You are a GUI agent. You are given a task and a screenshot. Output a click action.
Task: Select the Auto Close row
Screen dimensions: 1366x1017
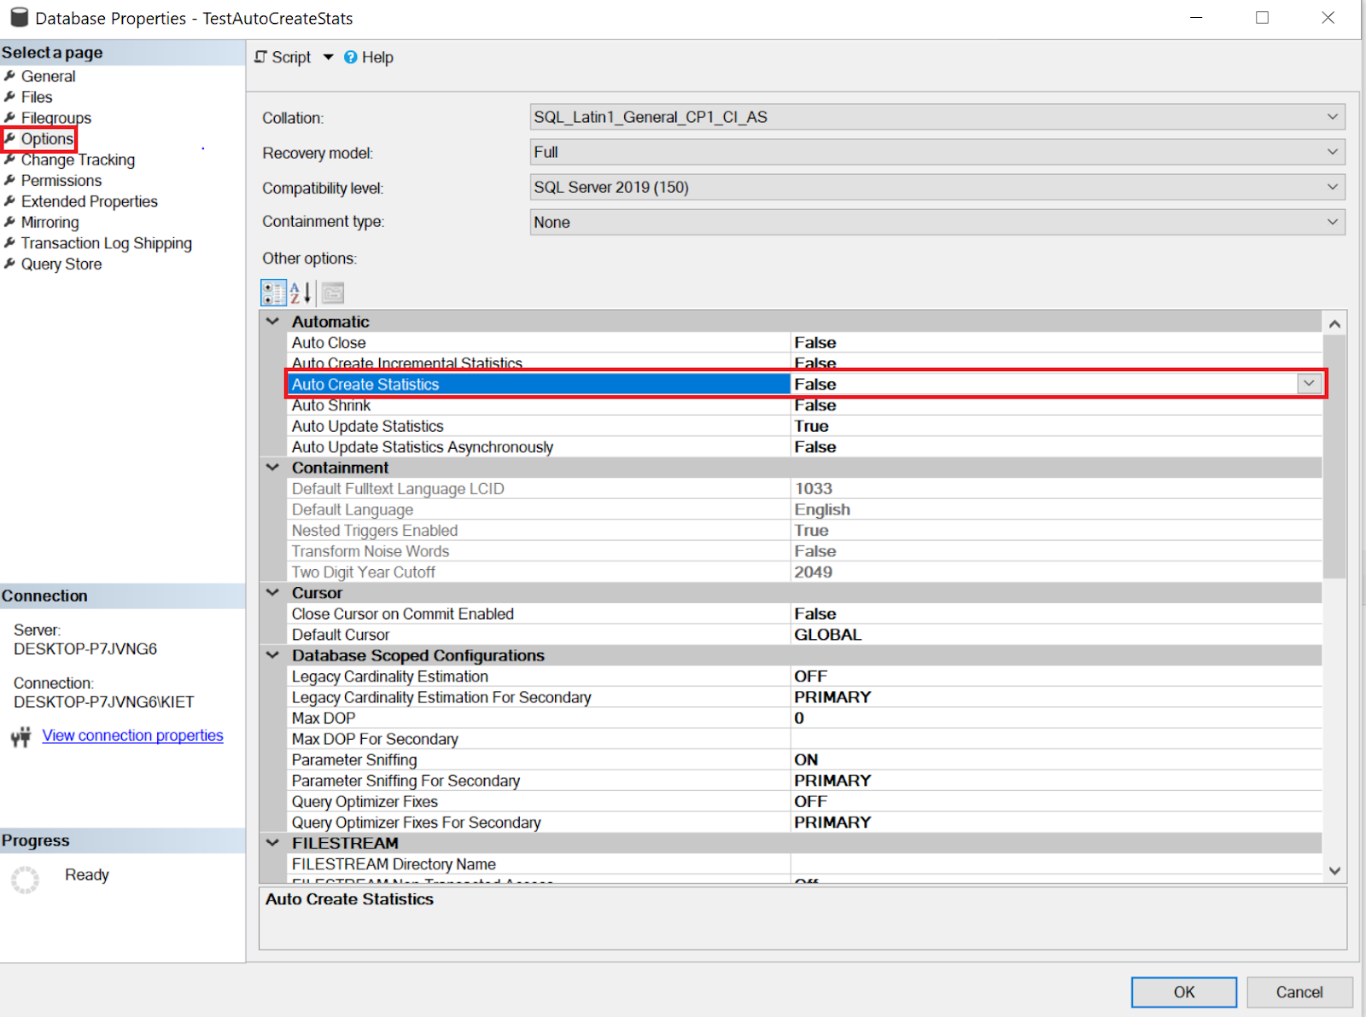804,343
